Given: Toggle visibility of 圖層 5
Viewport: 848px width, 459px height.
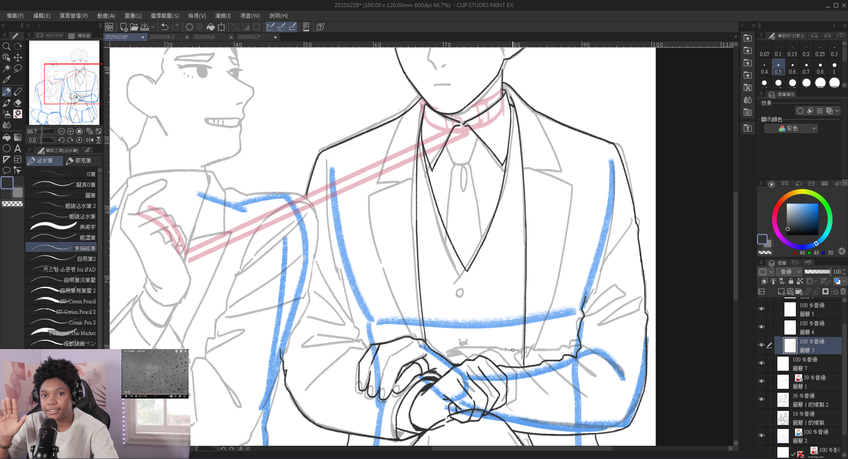Looking at the screenshot, I should click(x=761, y=309).
